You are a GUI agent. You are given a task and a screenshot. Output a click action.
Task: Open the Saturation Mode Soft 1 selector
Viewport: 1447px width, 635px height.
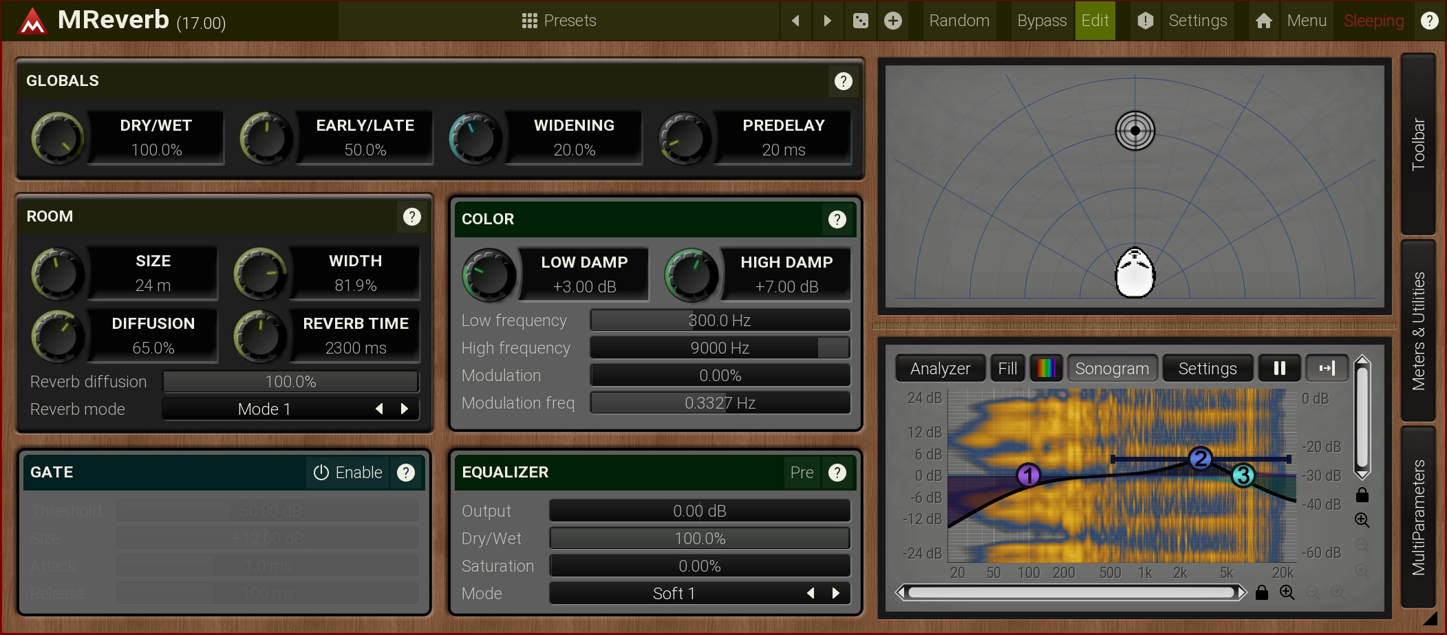pos(673,594)
